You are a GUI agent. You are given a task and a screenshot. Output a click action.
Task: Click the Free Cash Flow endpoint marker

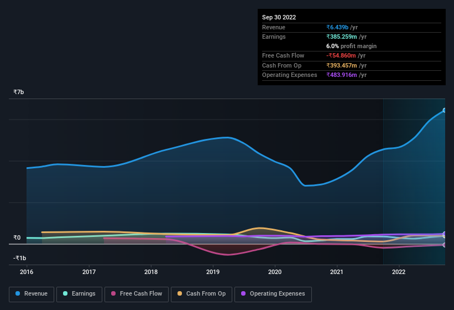click(445, 245)
